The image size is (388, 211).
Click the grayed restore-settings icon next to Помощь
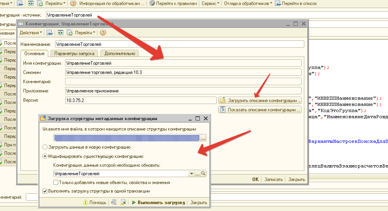pyautogui.click(x=114, y=203)
